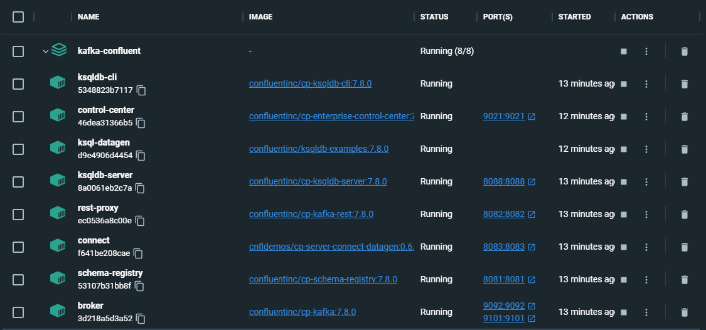The image size is (706, 330).
Task: Open more actions for kafka-confluent
Action: [646, 51]
